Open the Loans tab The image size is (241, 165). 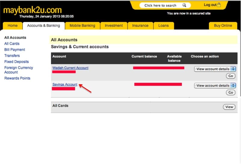click(164, 26)
